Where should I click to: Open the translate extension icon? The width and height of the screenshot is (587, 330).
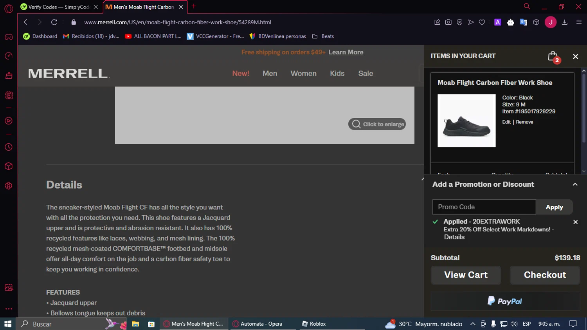524,22
